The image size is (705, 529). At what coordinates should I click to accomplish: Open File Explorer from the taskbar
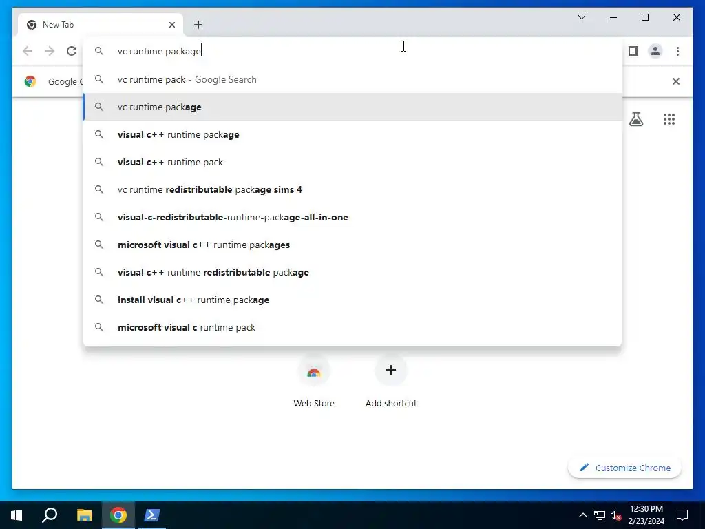(84, 515)
